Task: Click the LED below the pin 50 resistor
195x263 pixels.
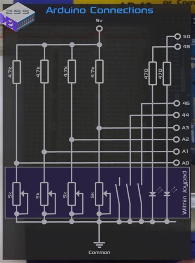Action: tap(167, 194)
